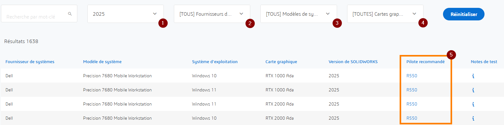The width and height of the screenshot is (504, 125).
Task: Click the Réinitialiser button
Action: [464, 14]
